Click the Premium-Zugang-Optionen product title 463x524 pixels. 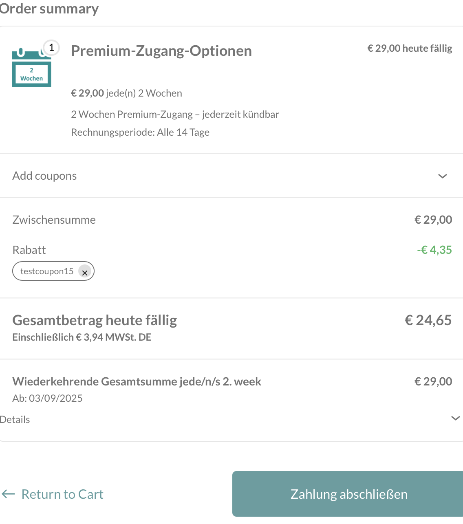coord(161,51)
